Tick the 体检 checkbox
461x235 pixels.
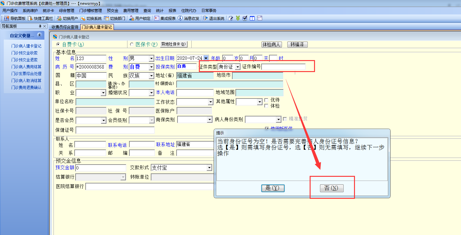267,106
